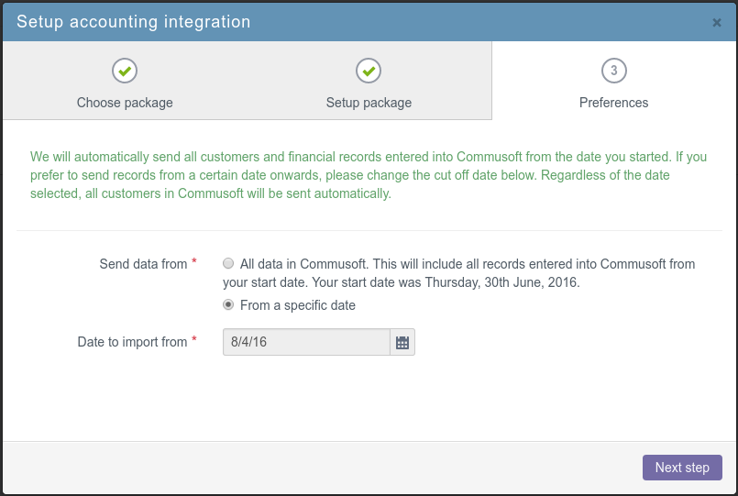Click the Setup accounting integration title
738x496 pixels.
(x=134, y=22)
